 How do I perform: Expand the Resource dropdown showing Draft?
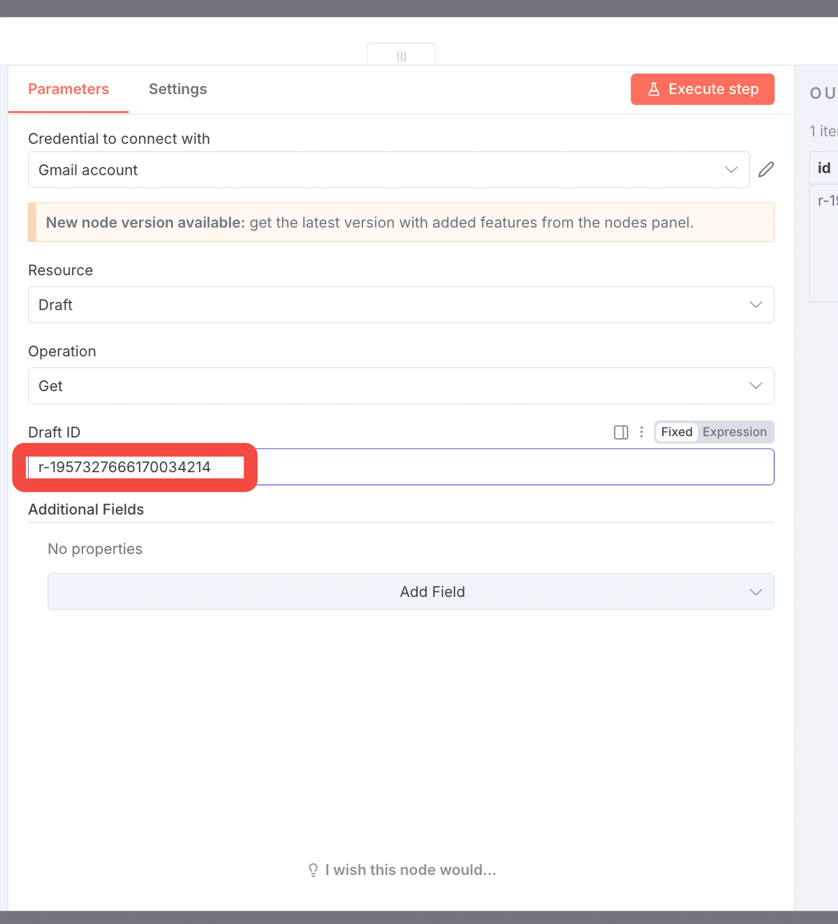[x=401, y=305]
